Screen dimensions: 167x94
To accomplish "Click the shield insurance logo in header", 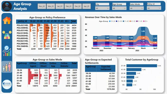I will pyautogui.click(x=7, y=6).
